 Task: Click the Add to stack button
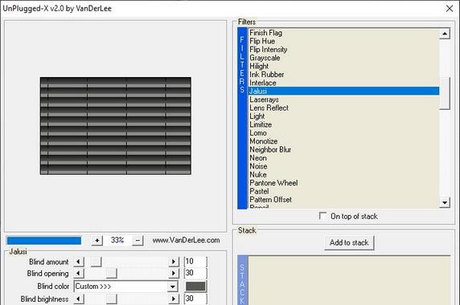pos(349,242)
